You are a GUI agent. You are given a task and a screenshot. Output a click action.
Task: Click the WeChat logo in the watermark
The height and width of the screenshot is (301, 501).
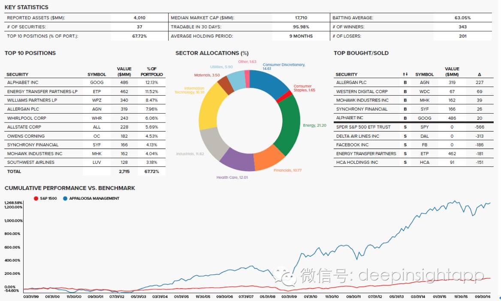click(x=286, y=277)
